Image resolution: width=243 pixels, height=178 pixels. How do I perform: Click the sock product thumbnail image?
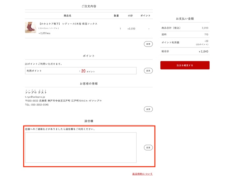pyautogui.click(x=30, y=28)
